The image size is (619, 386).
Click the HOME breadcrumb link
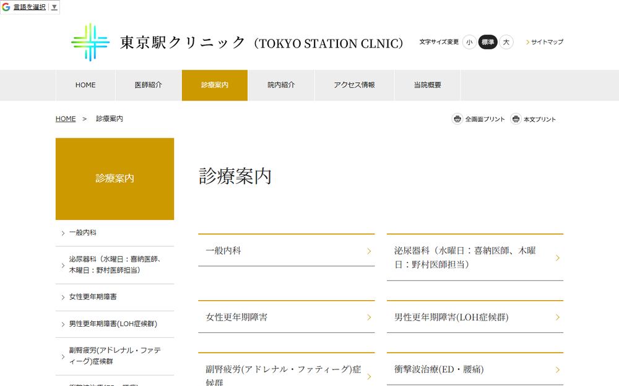[x=66, y=119]
